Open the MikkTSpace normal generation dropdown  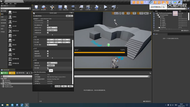click(x=52, y=30)
